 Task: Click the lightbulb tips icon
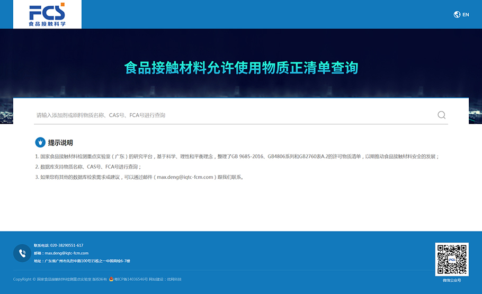[x=40, y=142]
